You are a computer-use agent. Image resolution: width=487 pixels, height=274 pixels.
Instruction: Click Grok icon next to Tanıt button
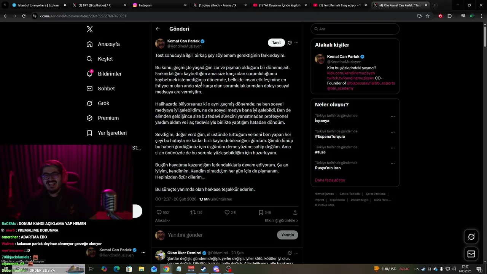pos(290,43)
